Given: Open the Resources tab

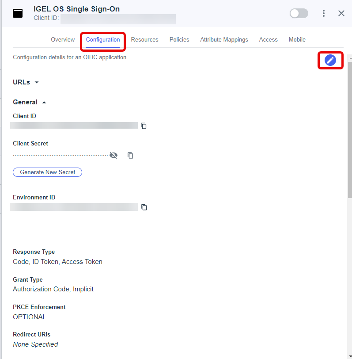Looking at the screenshot, I should coord(144,40).
